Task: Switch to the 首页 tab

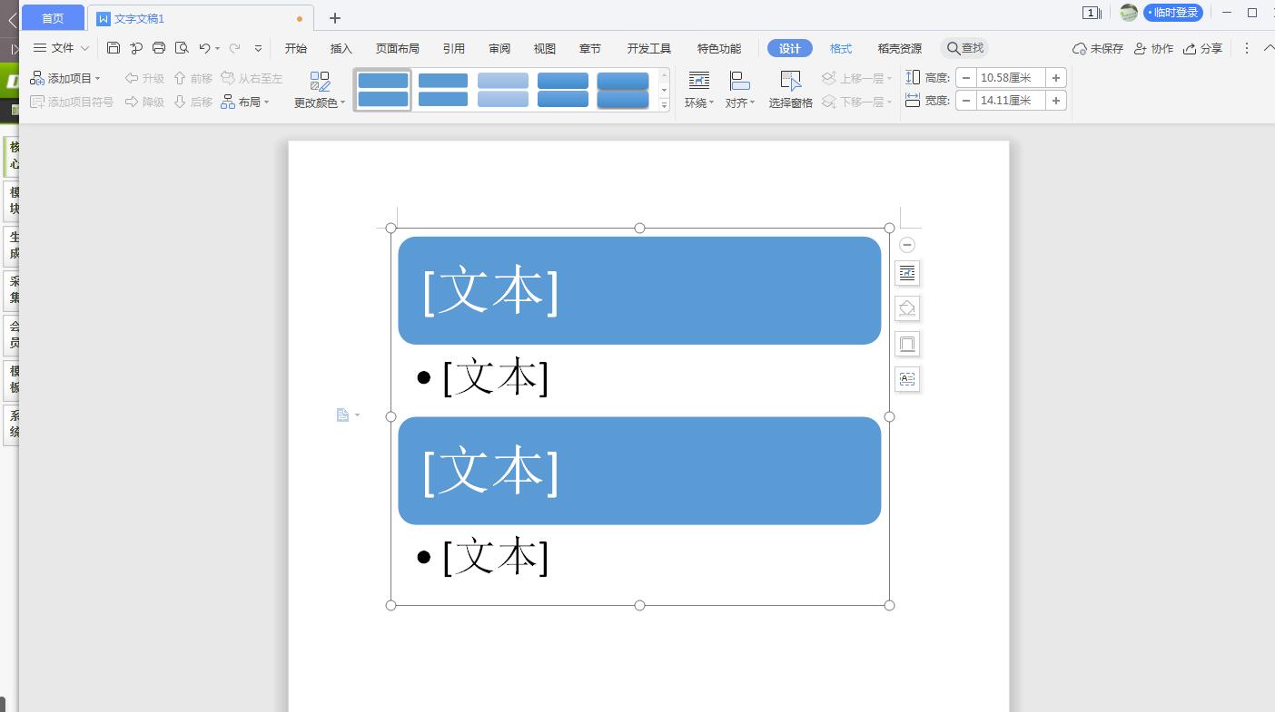Action: coord(53,18)
